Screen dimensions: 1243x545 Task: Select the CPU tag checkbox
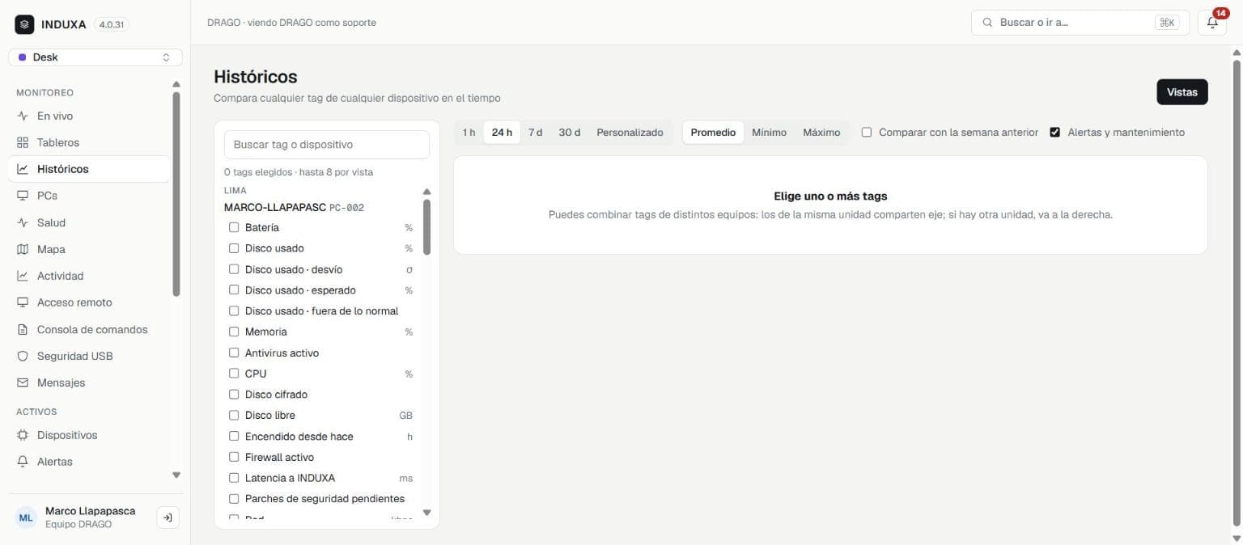(234, 374)
